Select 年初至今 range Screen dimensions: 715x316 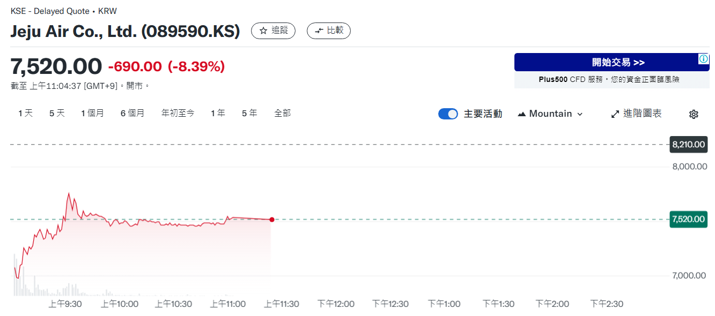(178, 113)
